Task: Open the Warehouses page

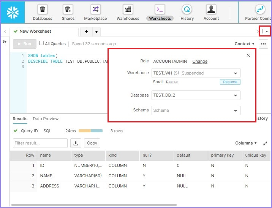Action: 128,12
